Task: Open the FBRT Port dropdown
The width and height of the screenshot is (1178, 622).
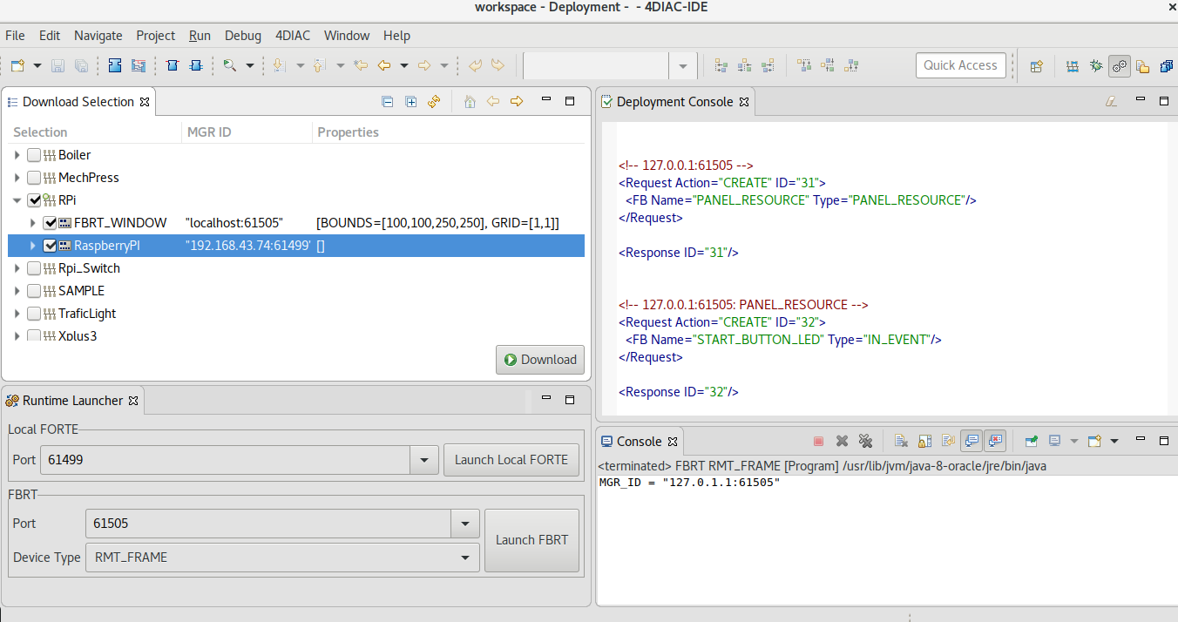Action: coord(465,524)
